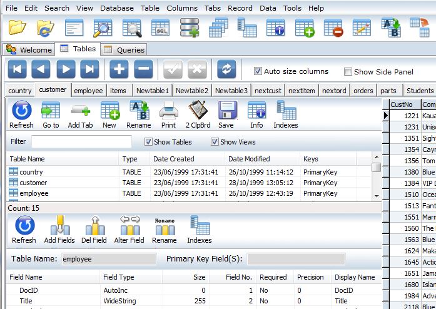The width and height of the screenshot is (436, 309).
Task: Insert record with the plus button
Action: (x=119, y=69)
